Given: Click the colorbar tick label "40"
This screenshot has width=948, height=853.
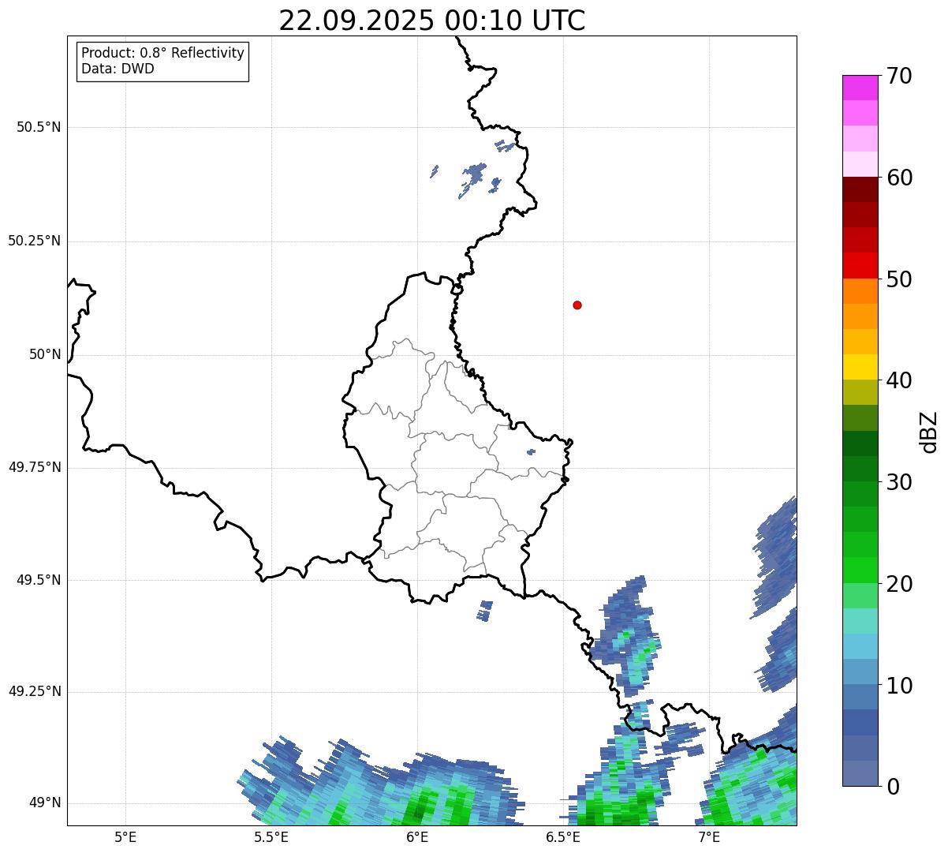Looking at the screenshot, I should point(900,380).
